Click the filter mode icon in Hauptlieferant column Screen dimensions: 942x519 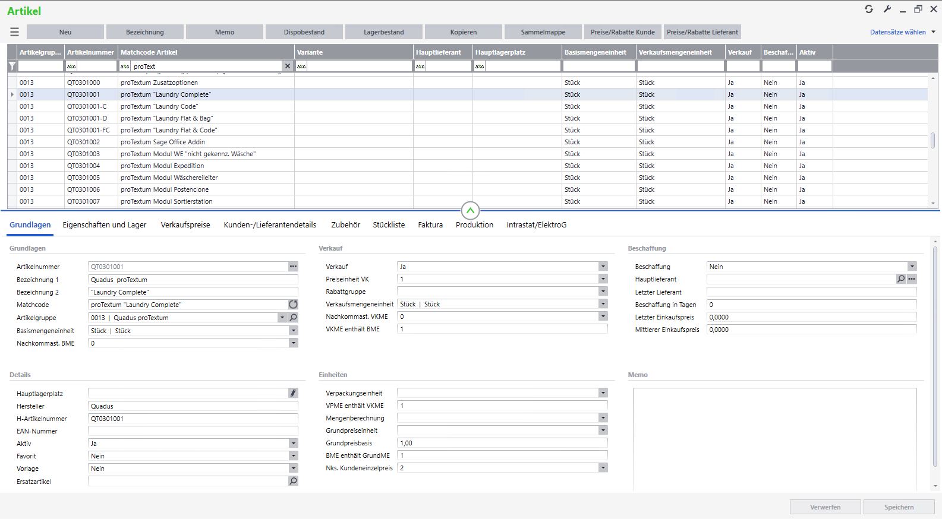coord(420,67)
